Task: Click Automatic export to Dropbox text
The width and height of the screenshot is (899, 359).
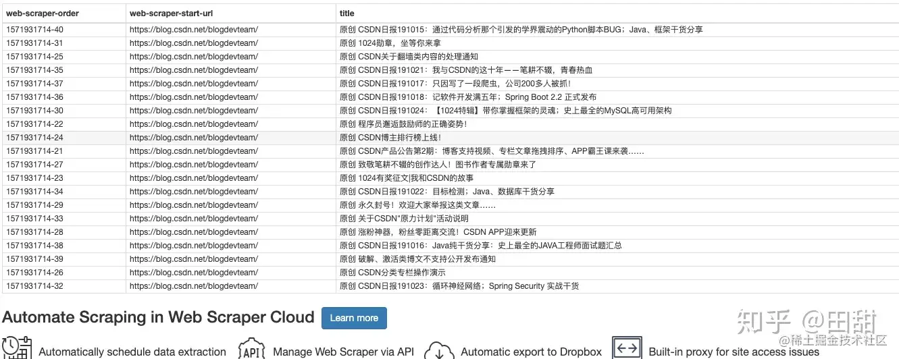Action: coord(531,352)
